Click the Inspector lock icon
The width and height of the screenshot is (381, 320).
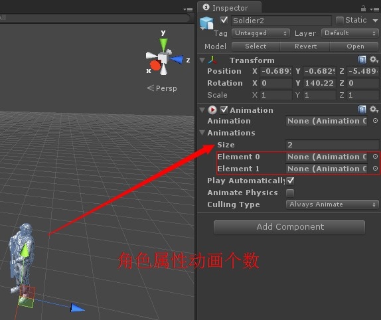363,9
